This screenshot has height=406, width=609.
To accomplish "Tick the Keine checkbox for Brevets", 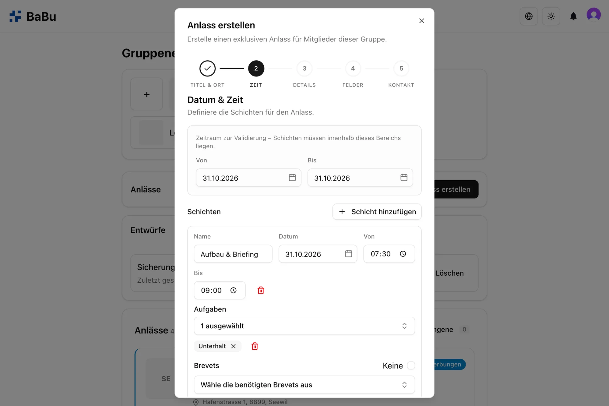I will click(x=411, y=365).
